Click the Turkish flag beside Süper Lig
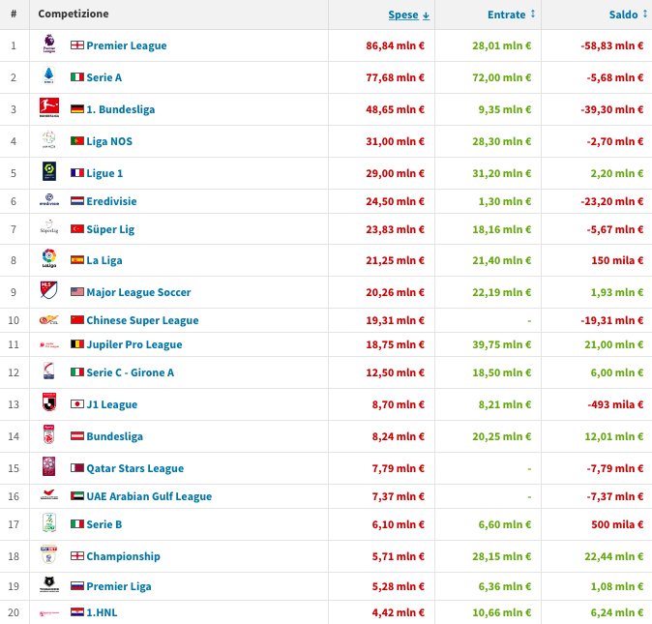The image size is (652, 624). 77,229
